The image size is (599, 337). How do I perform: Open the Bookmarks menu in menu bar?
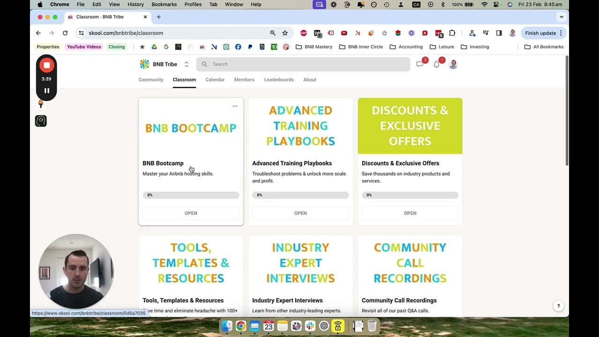[x=164, y=4]
